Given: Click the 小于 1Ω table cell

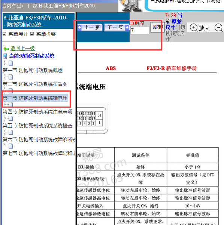Looking at the screenshot, I should (193, 167).
